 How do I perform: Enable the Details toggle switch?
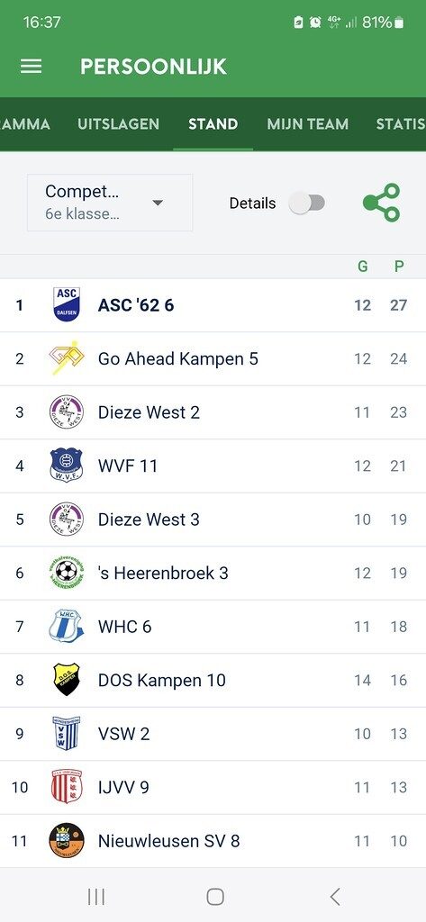307,203
